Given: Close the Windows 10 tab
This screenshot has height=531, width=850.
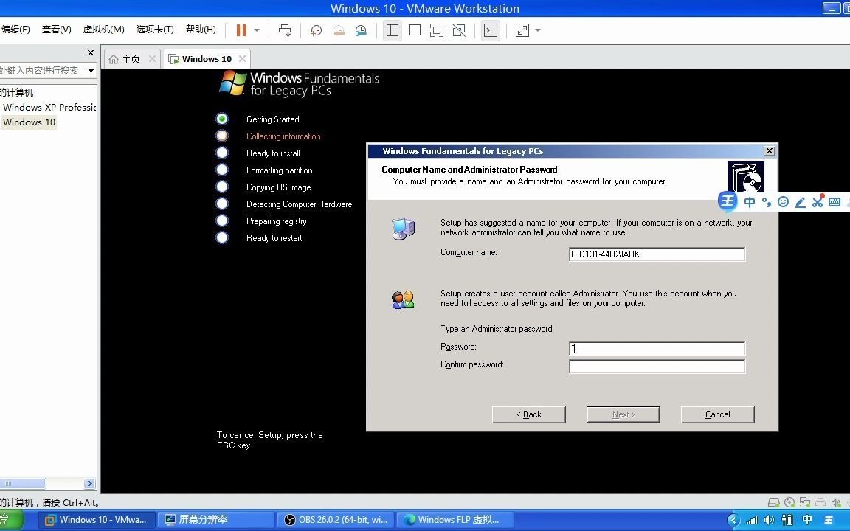Looking at the screenshot, I should pyautogui.click(x=242, y=58).
